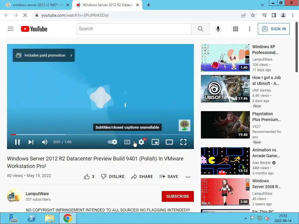Mute the video volume
Screen dimensions: 299x224
point(45,142)
